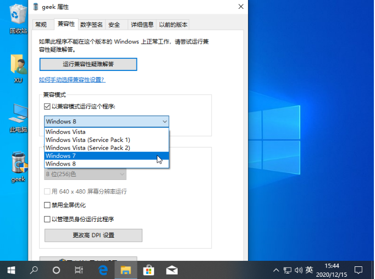This screenshot has width=375, height=279.
Task: Switch to 详细信息 tab
Action: click(x=142, y=25)
